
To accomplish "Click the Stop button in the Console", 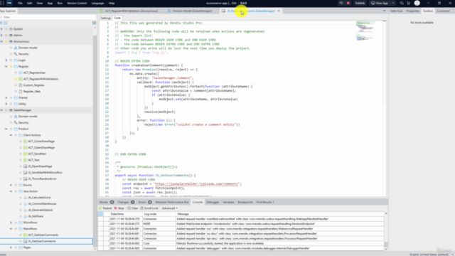I will 119,208.
